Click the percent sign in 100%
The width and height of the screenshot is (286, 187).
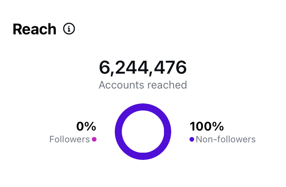[x=218, y=126]
